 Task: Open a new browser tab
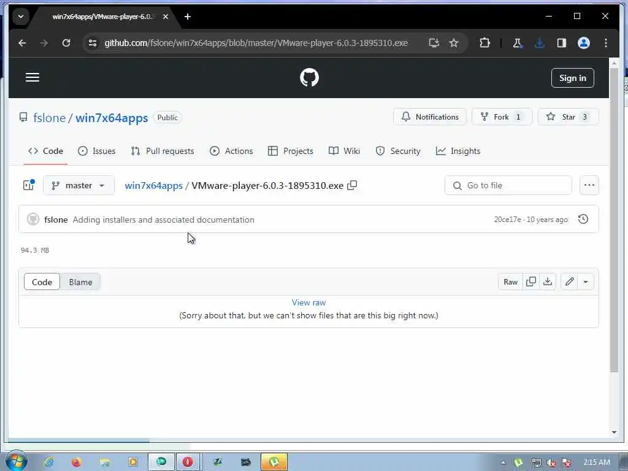(x=188, y=17)
